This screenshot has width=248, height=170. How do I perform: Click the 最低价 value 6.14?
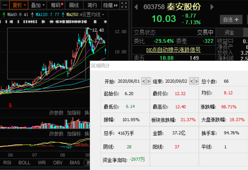pyautogui.click(x=130, y=106)
